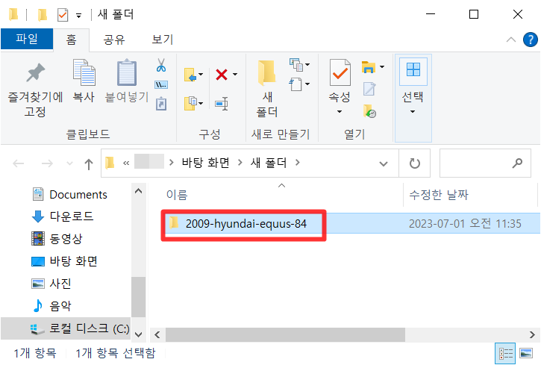Click the 붙여넣기 paste button

tap(127, 81)
